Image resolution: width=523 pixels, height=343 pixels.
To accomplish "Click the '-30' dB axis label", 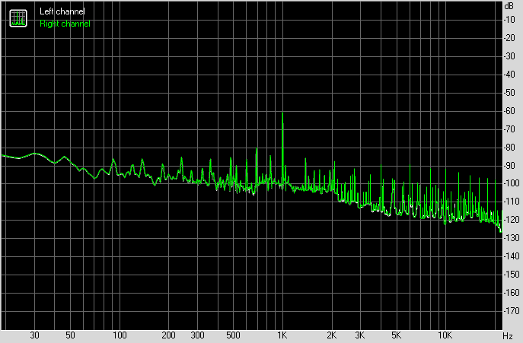I will pos(509,56).
